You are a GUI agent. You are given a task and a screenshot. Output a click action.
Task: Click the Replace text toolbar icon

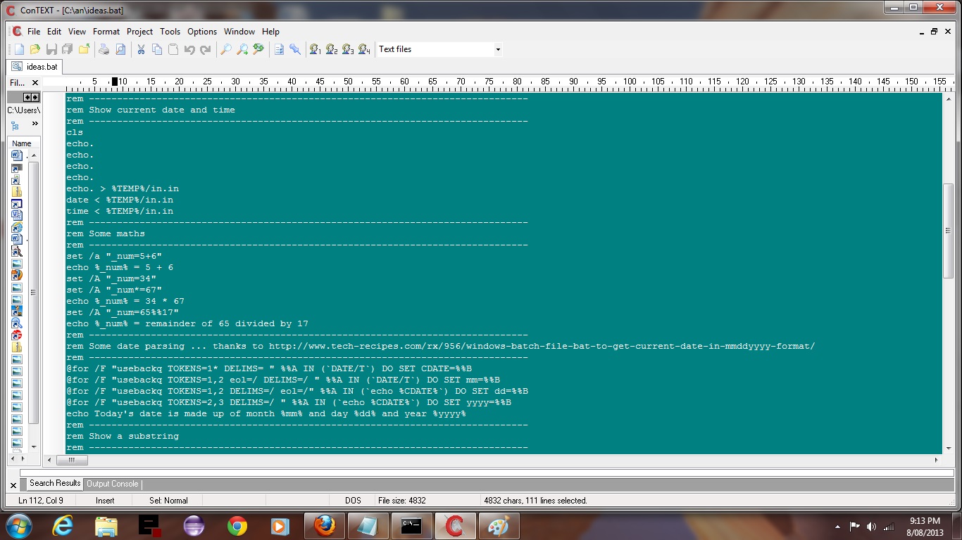tap(258, 49)
